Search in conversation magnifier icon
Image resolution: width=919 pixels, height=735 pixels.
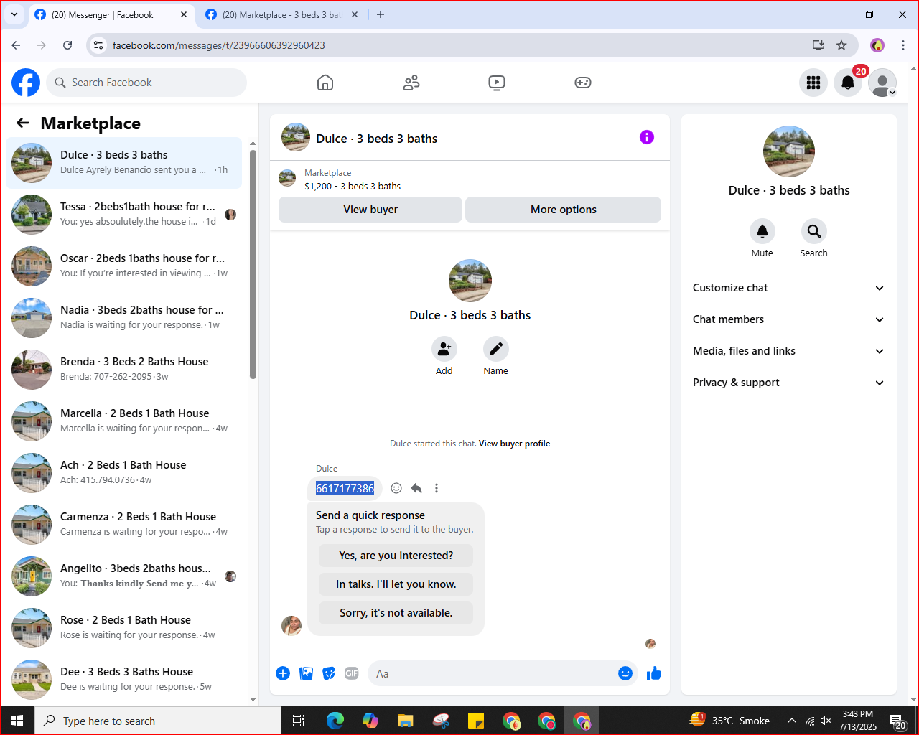[813, 231]
